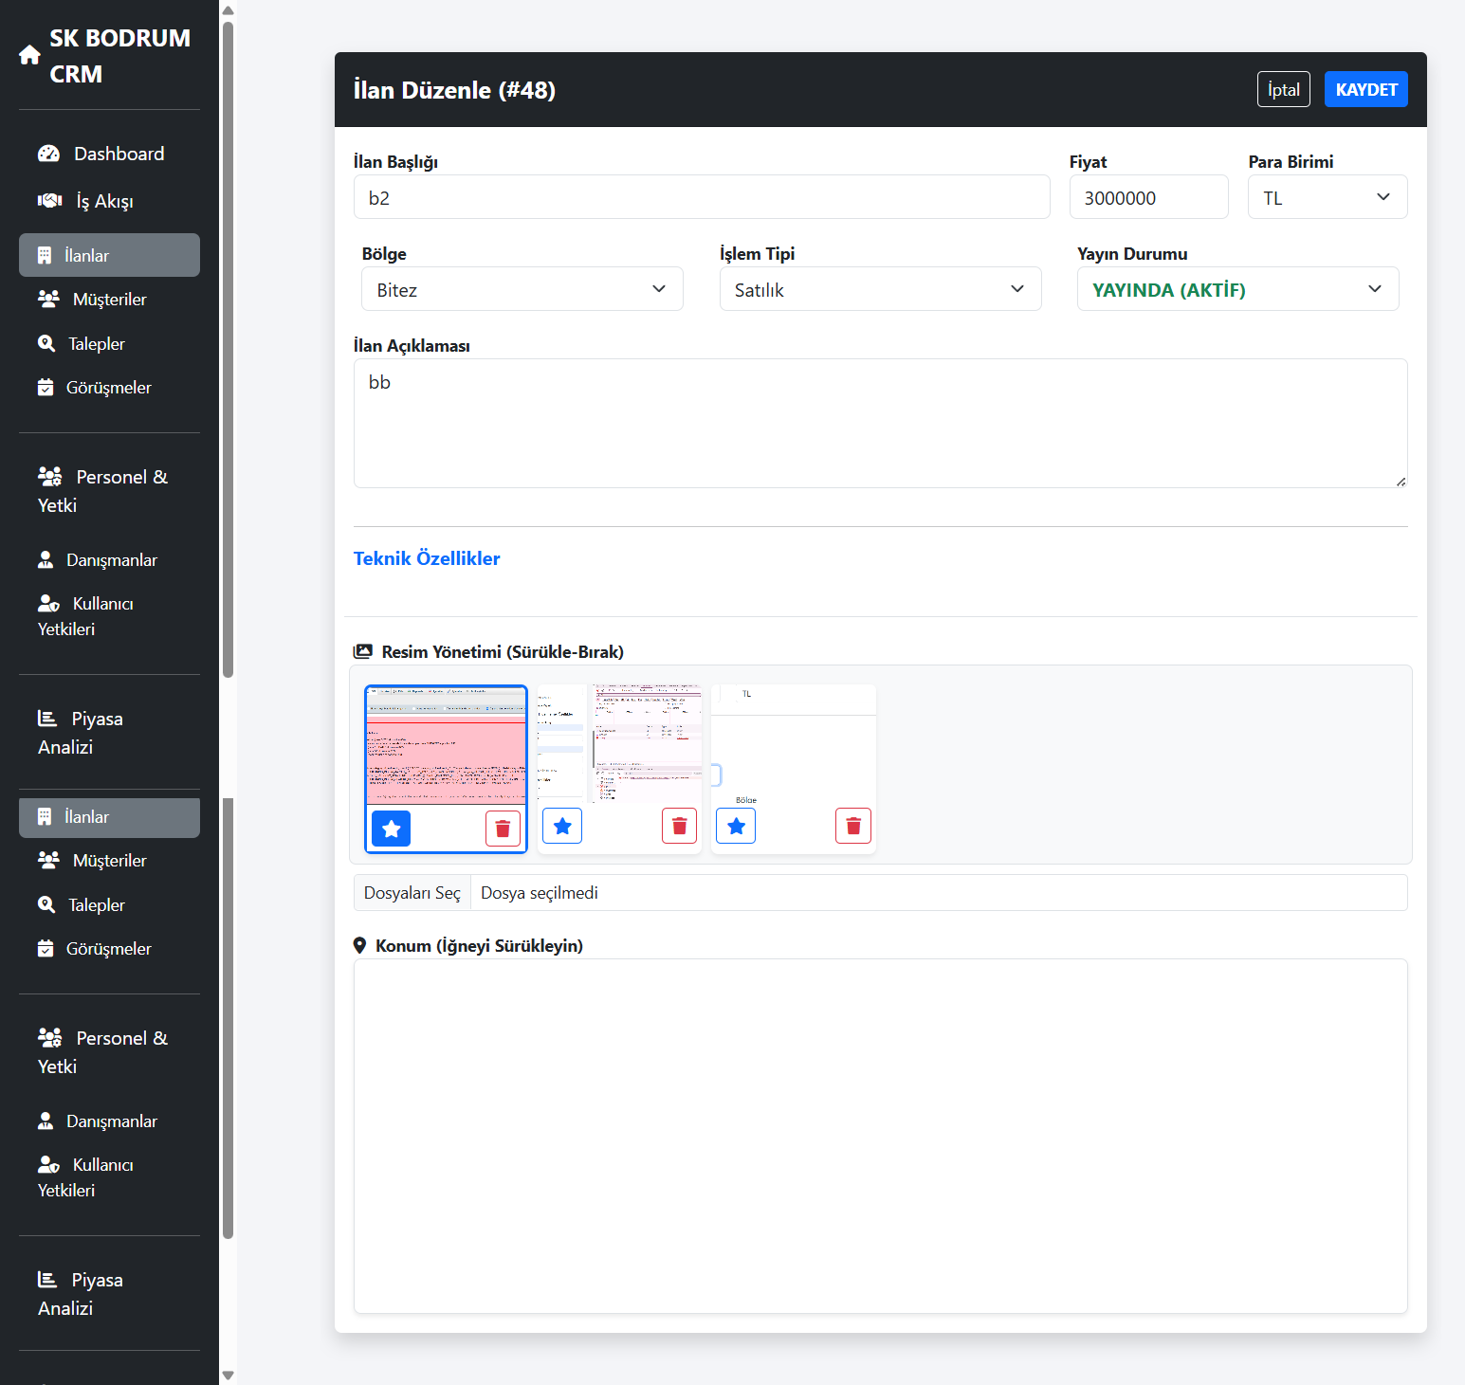Click the sidebar vertical scrollbar thumb

point(228,351)
